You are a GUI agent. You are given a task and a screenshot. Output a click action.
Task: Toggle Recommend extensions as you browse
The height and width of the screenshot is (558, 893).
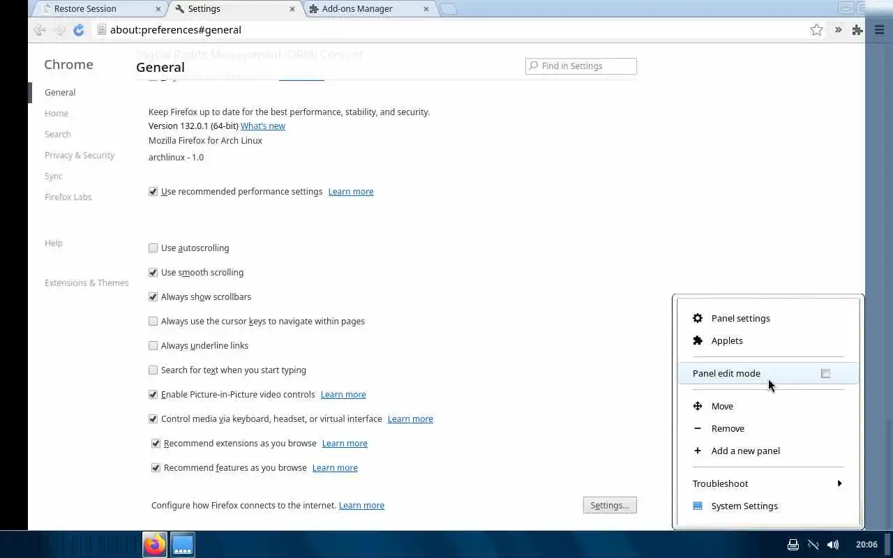point(156,443)
